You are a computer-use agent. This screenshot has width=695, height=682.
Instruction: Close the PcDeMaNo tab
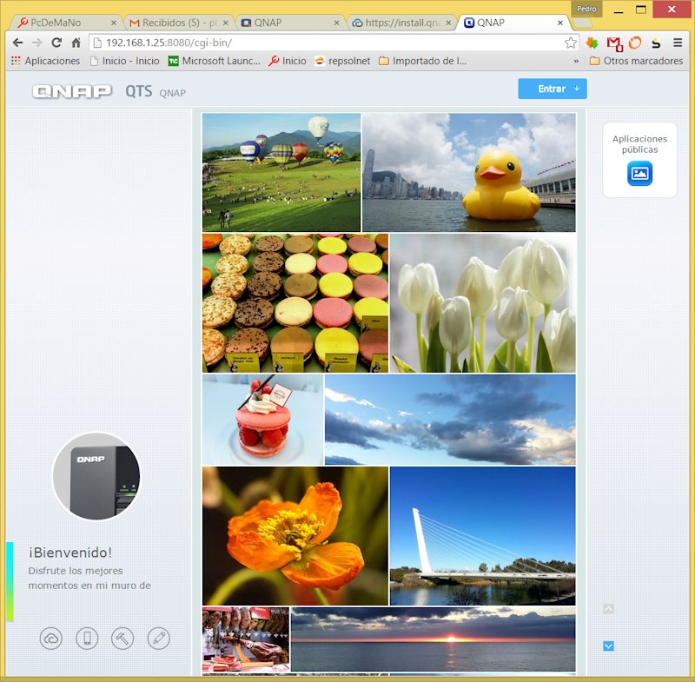pos(114,23)
